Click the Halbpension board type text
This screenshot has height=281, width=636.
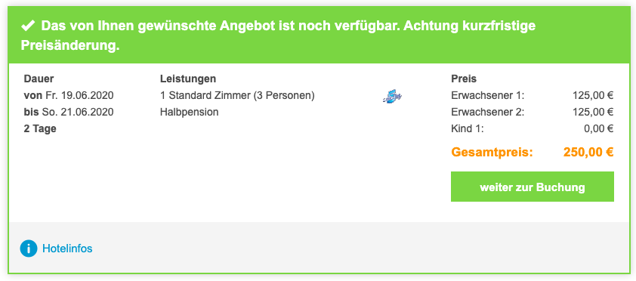click(190, 112)
